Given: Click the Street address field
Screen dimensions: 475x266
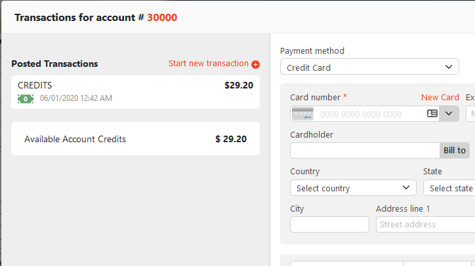Looking at the screenshot, I should click(x=425, y=224).
